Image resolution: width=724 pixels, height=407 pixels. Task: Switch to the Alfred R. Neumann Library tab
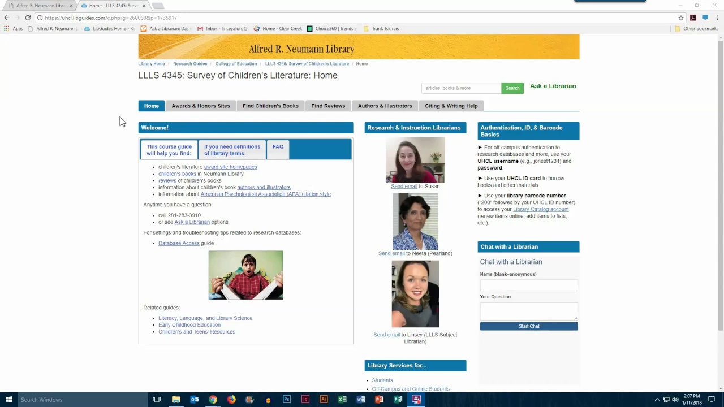pyautogui.click(x=41, y=6)
